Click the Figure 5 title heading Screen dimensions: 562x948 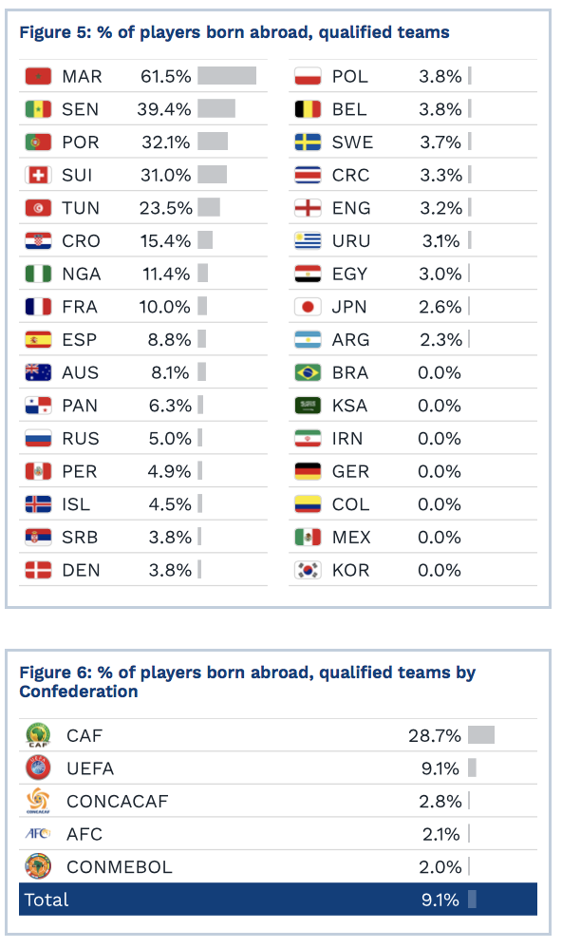click(x=234, y=32)
